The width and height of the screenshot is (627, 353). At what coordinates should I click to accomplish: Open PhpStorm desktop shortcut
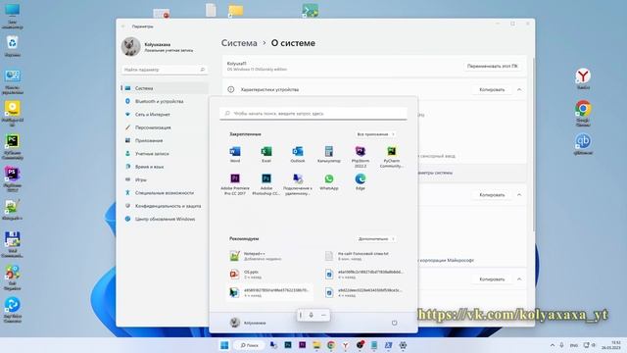[13, 179]
